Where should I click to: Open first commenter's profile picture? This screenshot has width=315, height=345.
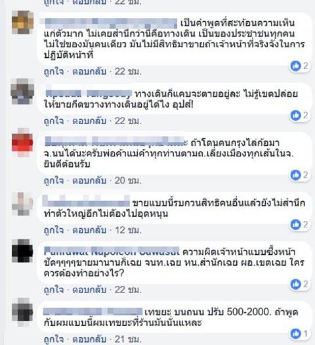[x=22, y=22]
